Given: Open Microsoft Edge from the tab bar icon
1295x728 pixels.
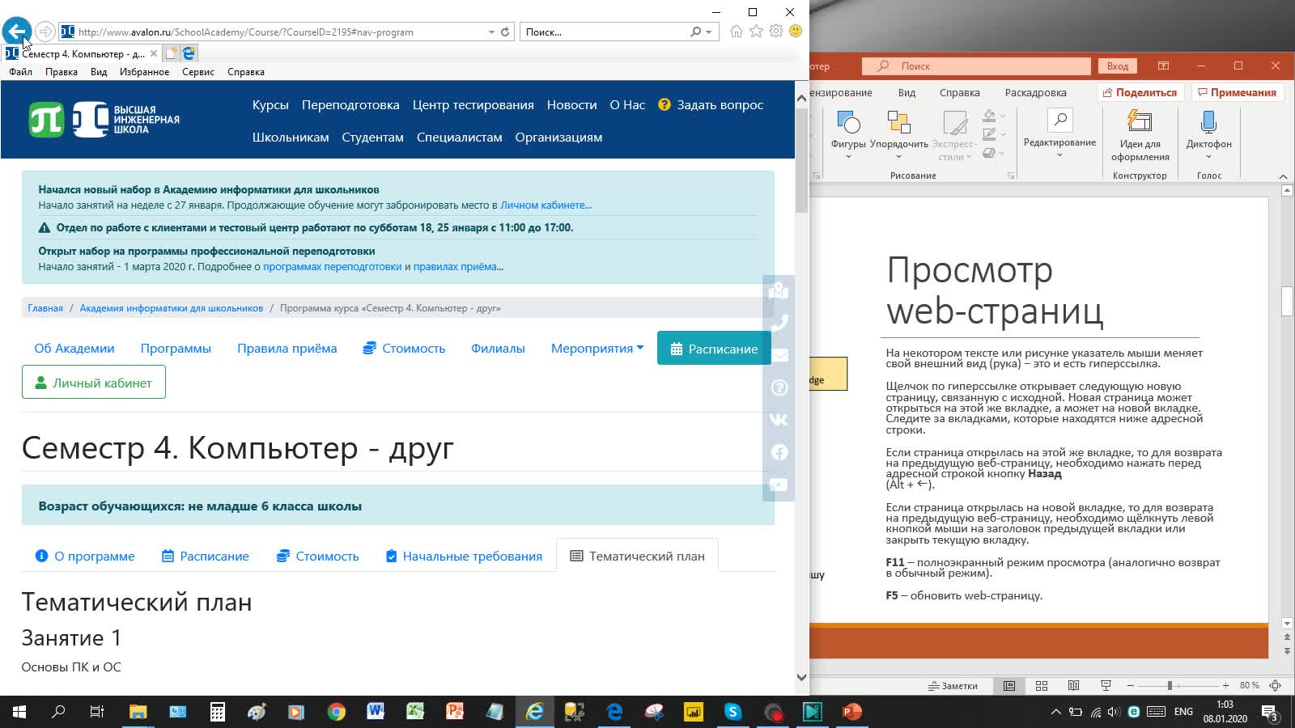Looking at the screenshot, I should tap(189, 53).
